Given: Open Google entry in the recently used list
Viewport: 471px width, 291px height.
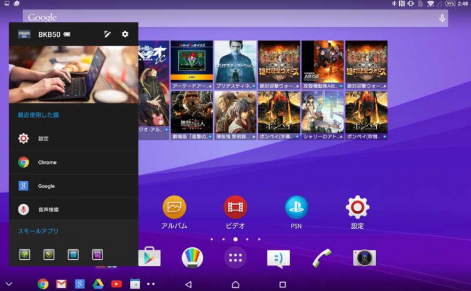Looking at the screenshot, I should coord(74,186).
